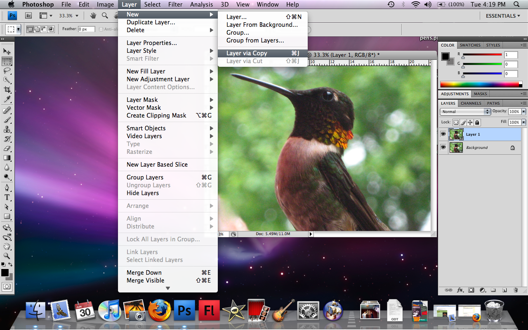Select the Eyedropper tool
The image size is (528, 330).
[x=7, y=99]
